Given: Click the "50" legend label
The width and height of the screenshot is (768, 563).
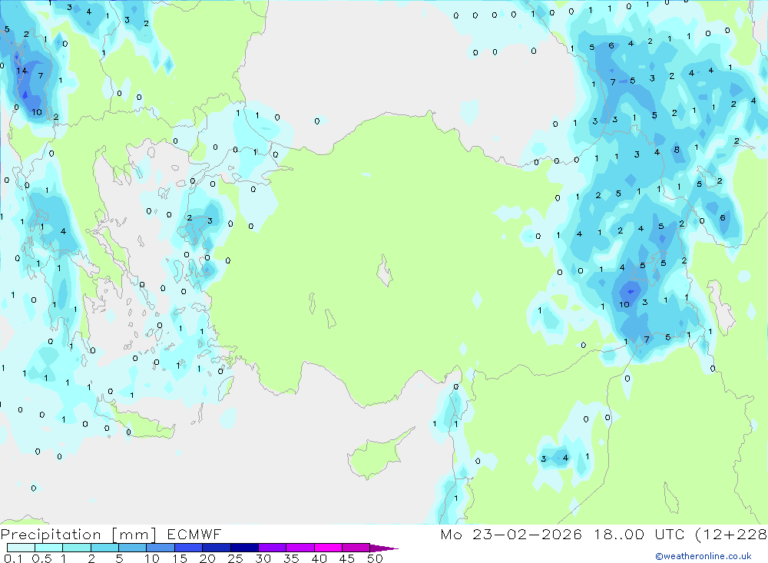Looking at the screenshot, I should tap(375, 558).
